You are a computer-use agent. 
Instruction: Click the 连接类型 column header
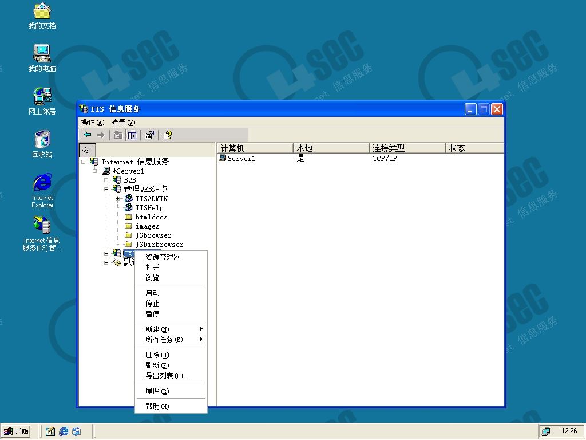407,148
